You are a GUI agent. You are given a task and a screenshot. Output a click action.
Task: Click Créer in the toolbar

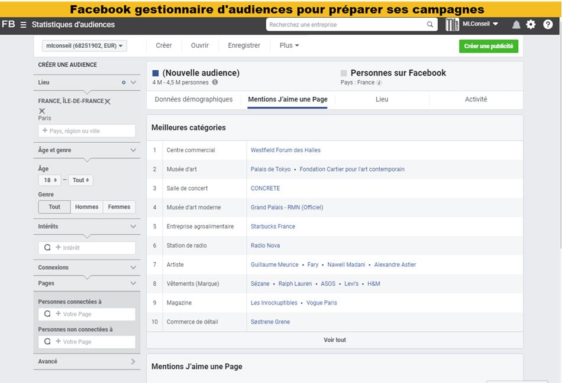164,45
